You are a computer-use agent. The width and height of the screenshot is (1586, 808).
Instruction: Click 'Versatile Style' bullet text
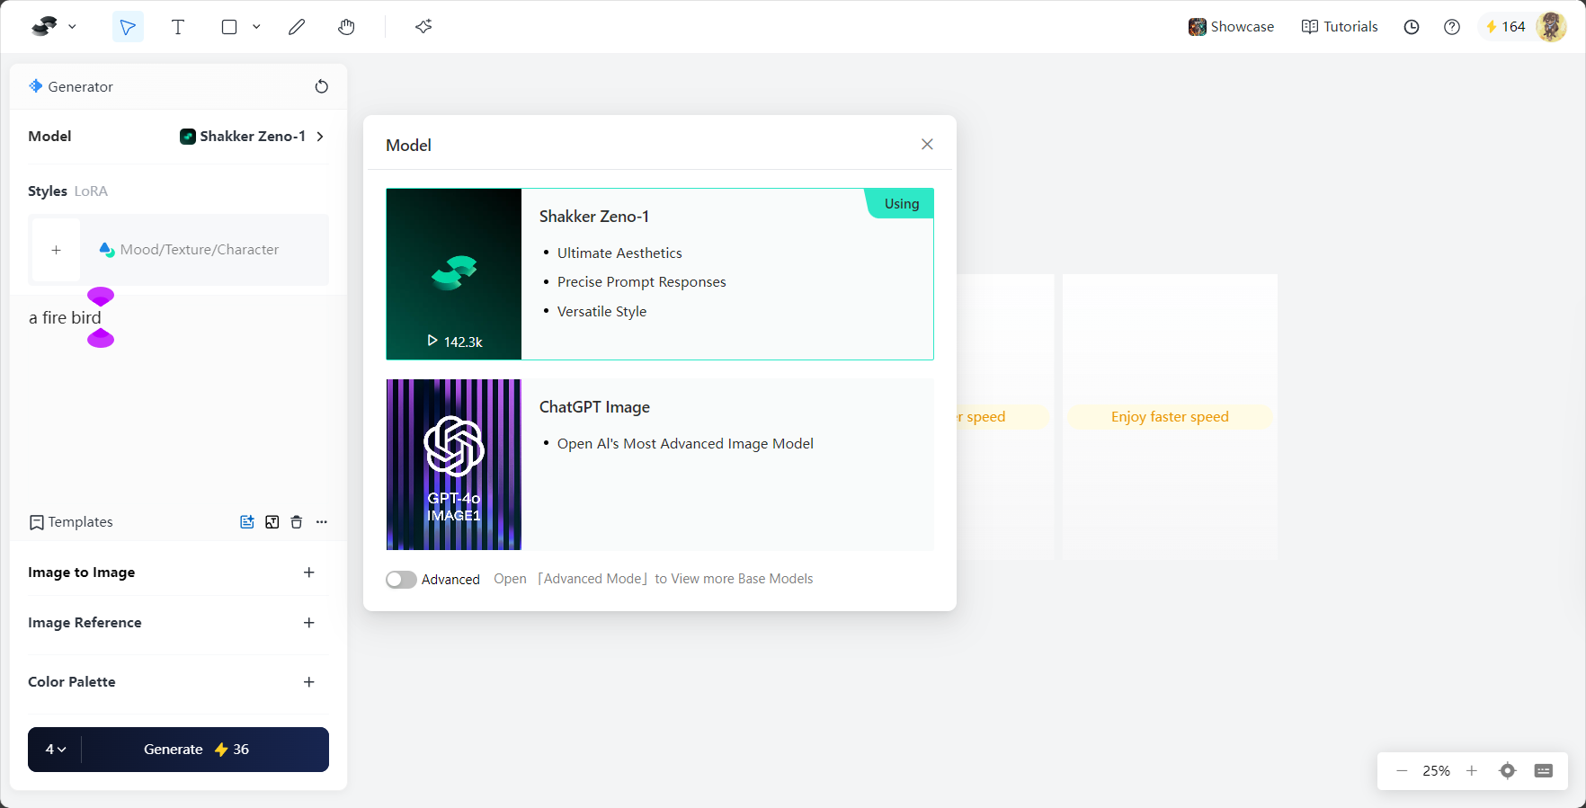tap(601, 312)
